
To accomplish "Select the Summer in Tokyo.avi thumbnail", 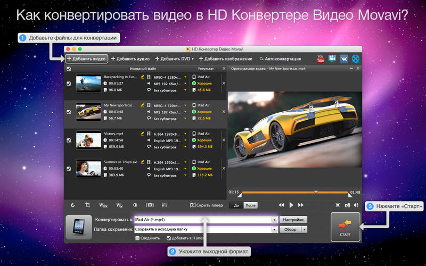I will 88,169.
